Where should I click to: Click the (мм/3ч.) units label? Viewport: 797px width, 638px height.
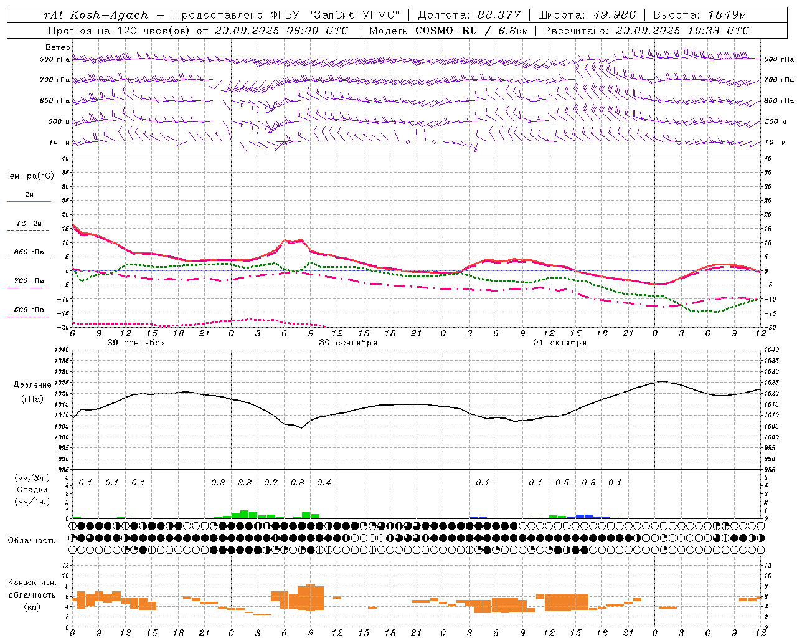click(31, 478)
